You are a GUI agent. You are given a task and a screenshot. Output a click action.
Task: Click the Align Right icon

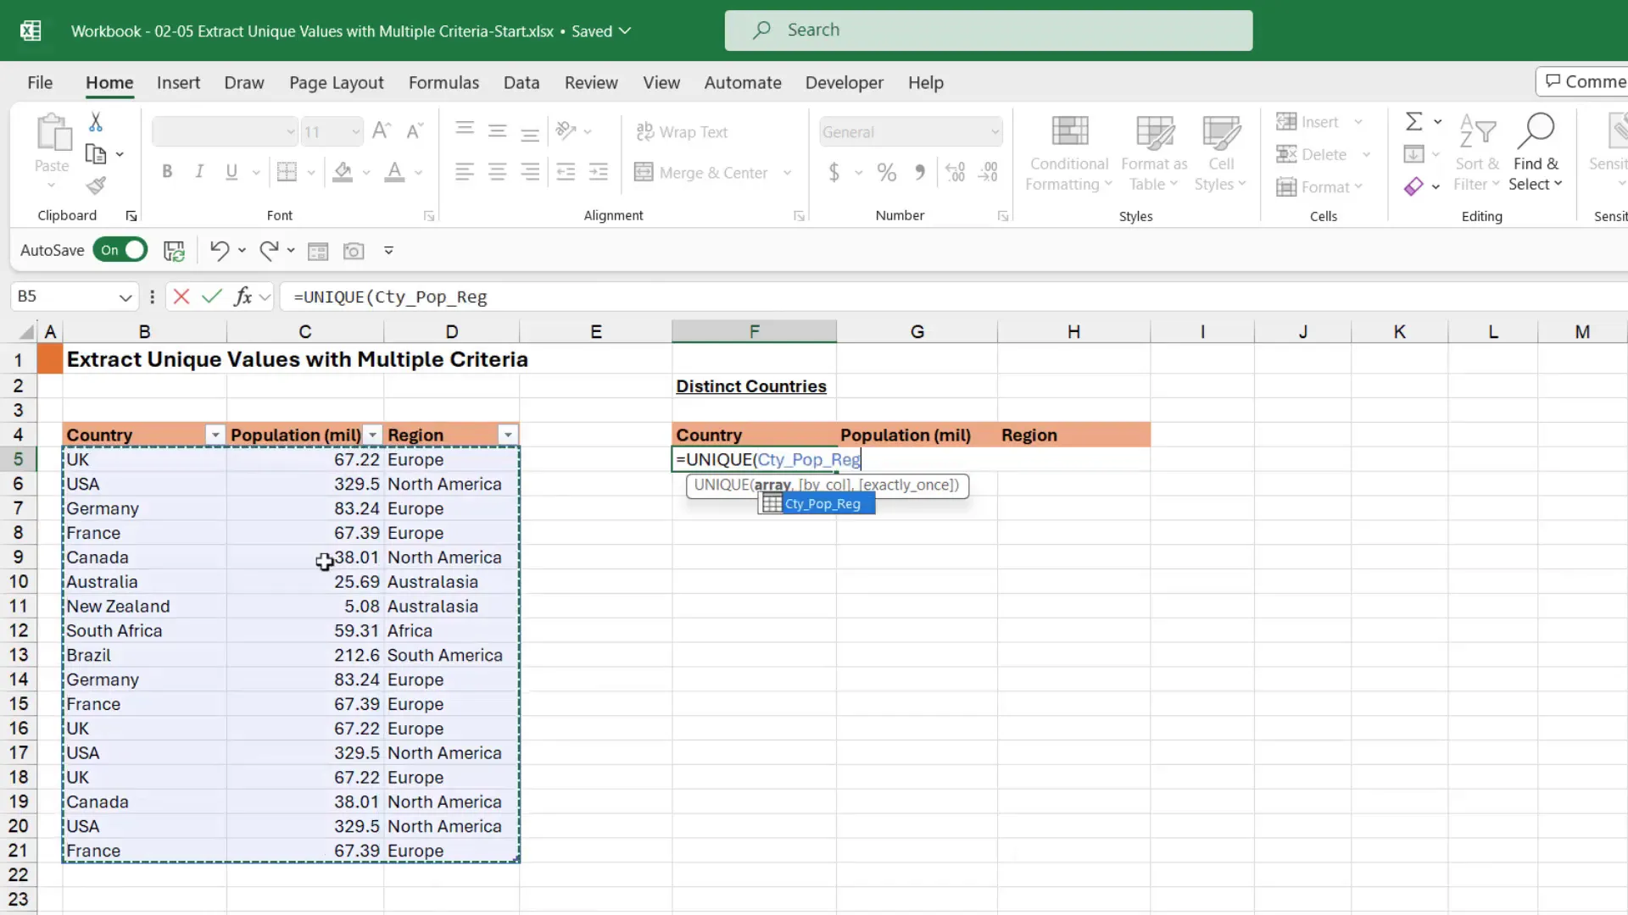(x=530, y=172)
